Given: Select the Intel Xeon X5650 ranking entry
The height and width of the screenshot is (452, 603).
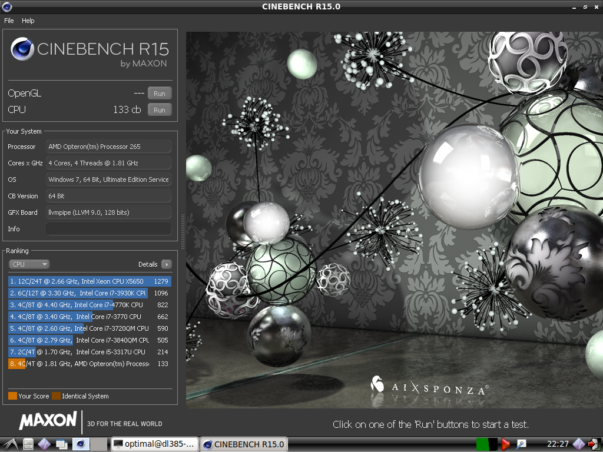Looking at the screenshot, I should [x=90, y=281].
